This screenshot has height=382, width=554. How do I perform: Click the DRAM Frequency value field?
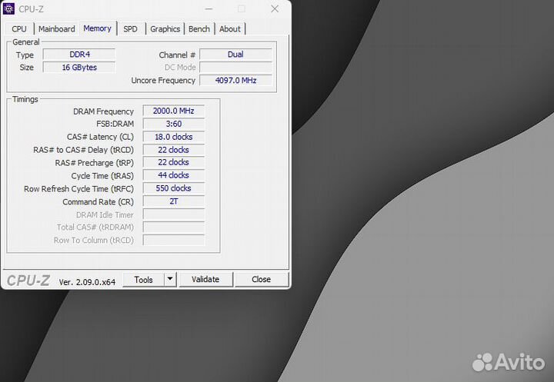click(174, 111)
